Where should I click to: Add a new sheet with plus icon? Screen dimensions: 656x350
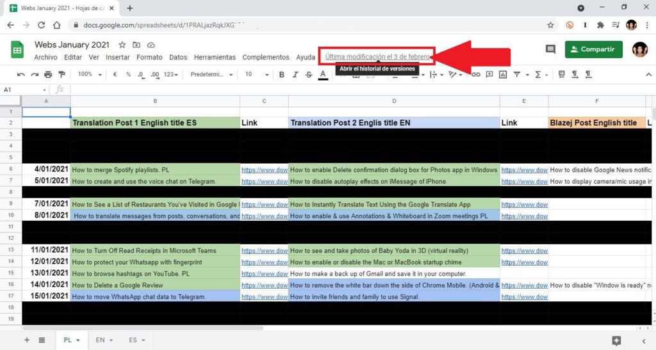pyautogui.click(x=27, y=340)
